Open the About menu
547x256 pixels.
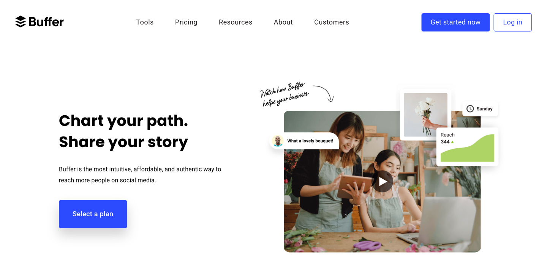point(283,22)
